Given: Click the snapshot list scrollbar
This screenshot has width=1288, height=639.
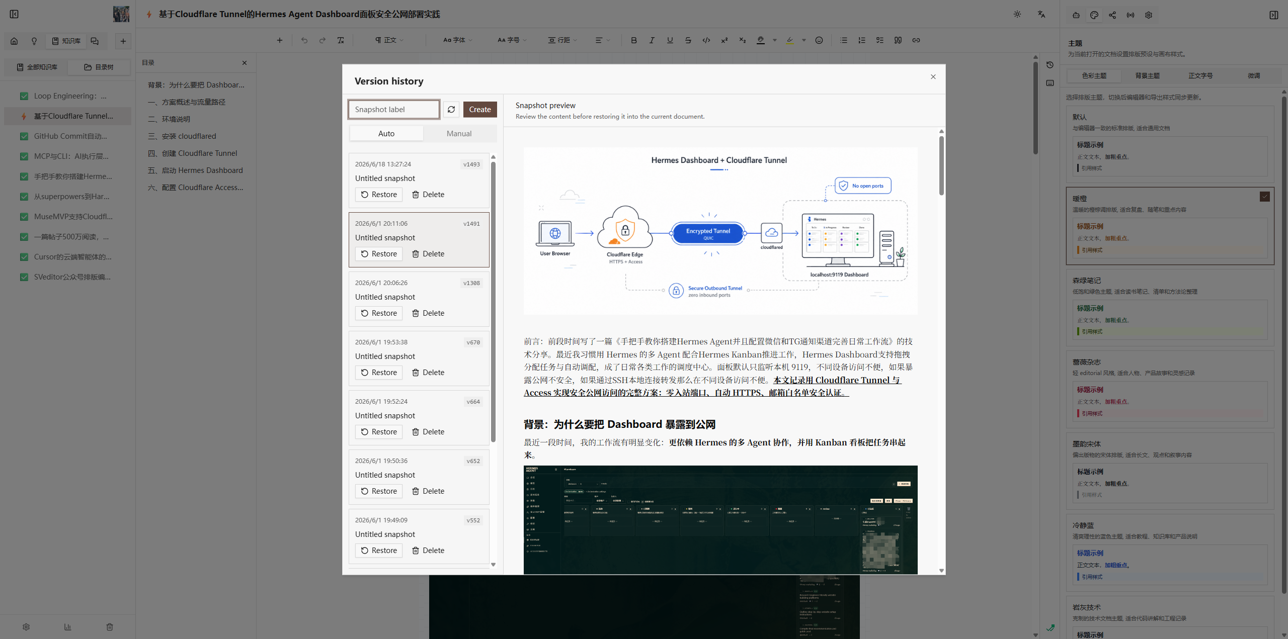Looking at the screenshot, I should click(x=493, y=302).
